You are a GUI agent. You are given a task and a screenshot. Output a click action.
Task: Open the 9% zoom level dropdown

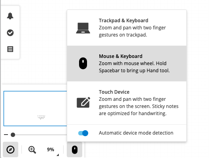50,150
